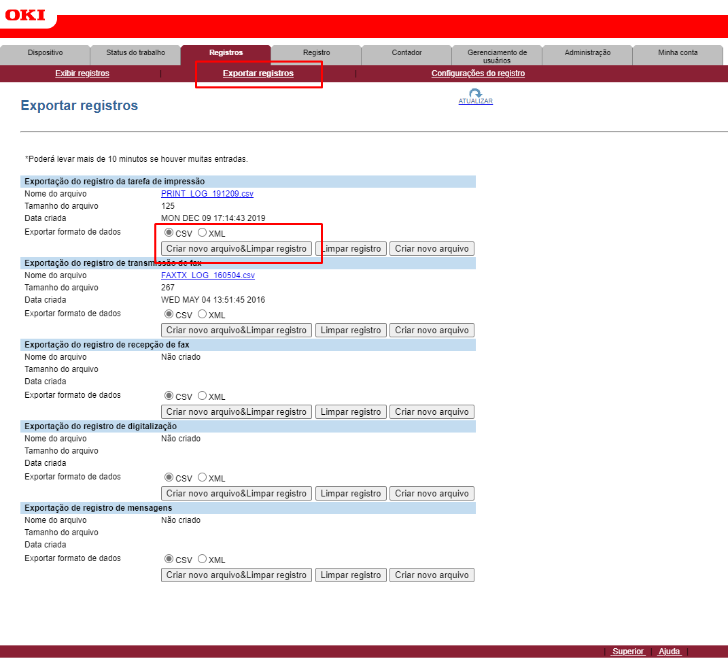This screenshot has width=728, height=659.
Task: Click the Atualizar refresh icon
Action: point(475,95)
